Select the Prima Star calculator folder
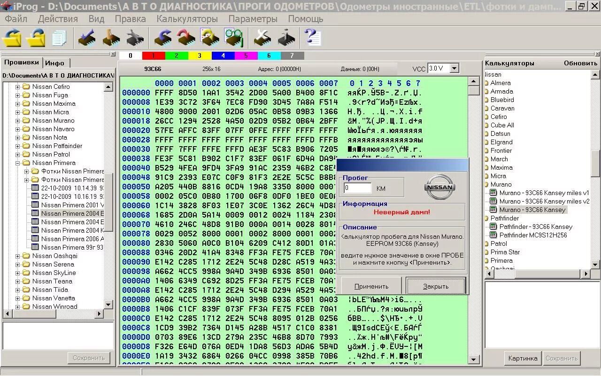This screenshot has width=601, height=376. coord(505,252)
